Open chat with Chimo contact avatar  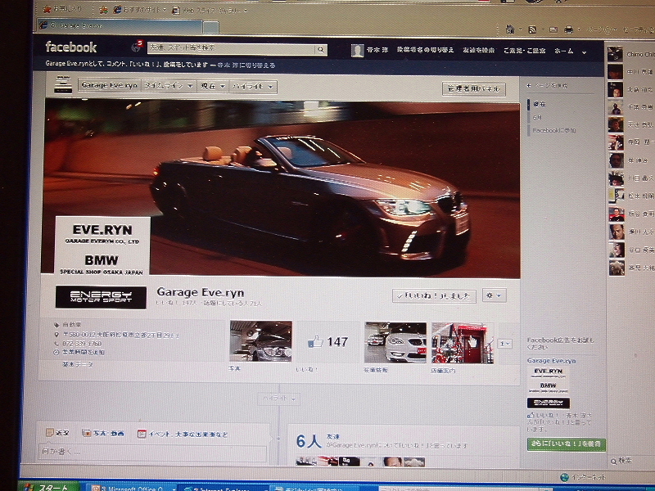click(616, 55)
